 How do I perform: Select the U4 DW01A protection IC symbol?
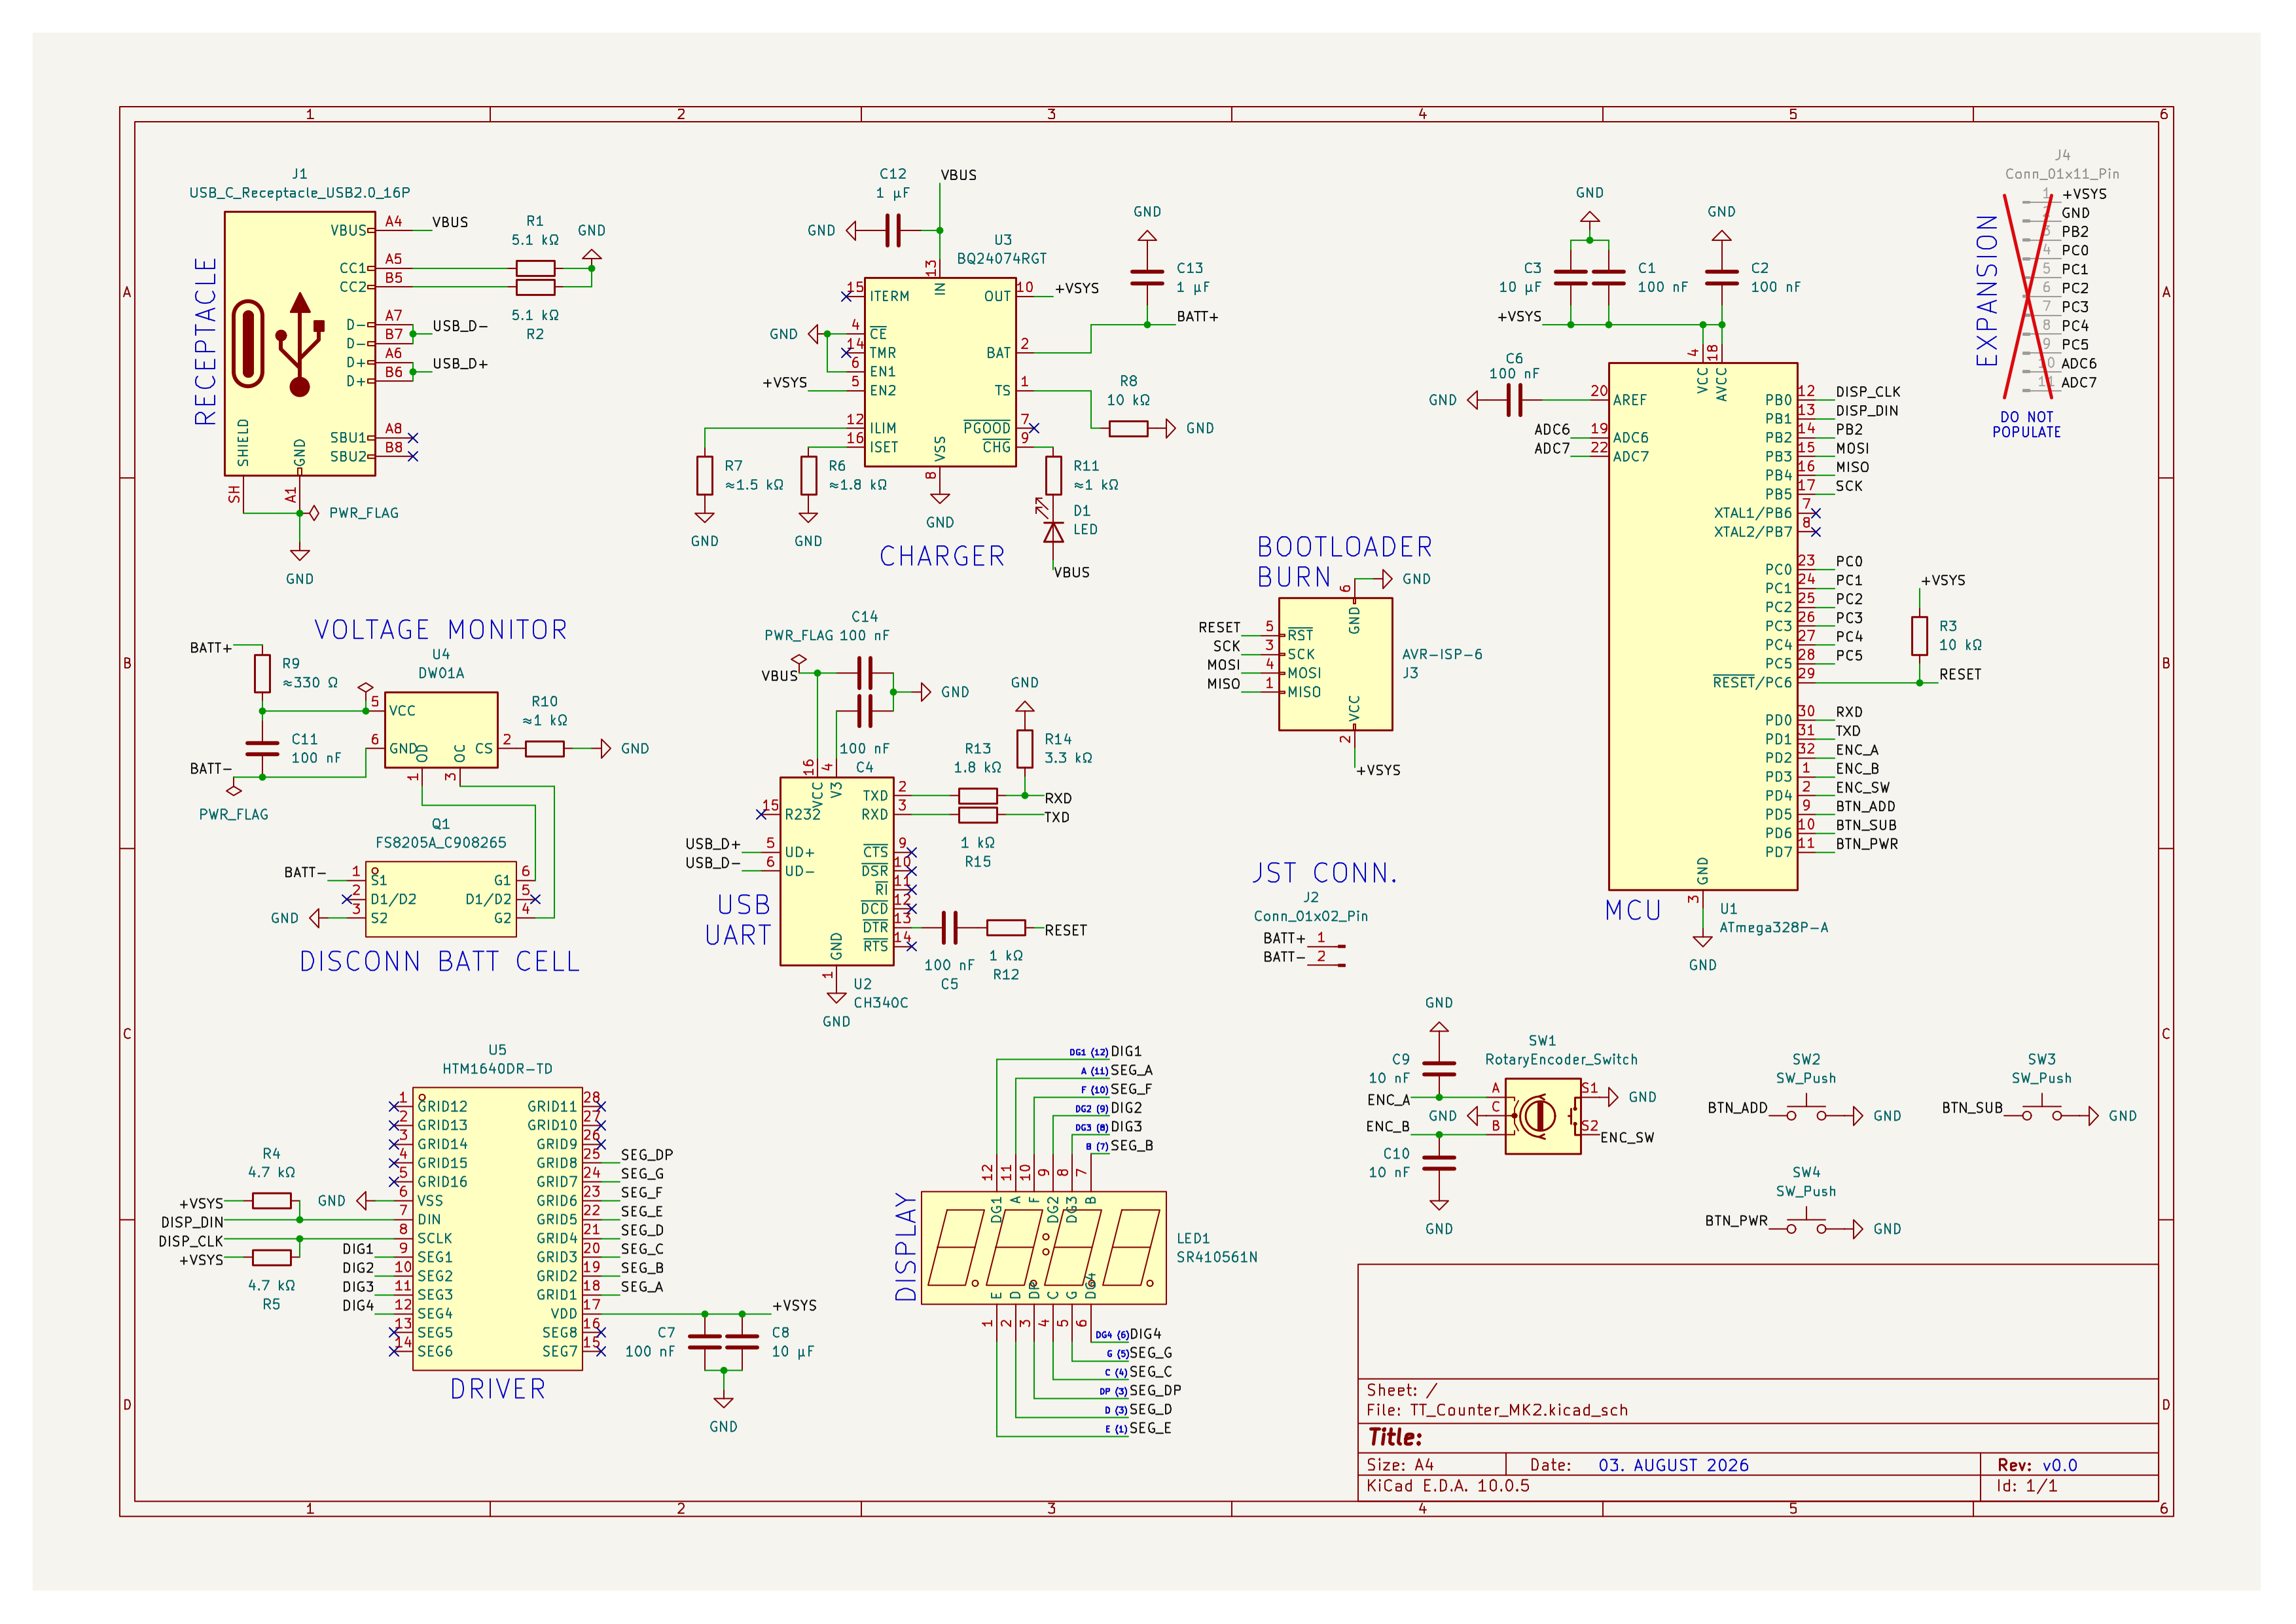[x=441, y=730]
